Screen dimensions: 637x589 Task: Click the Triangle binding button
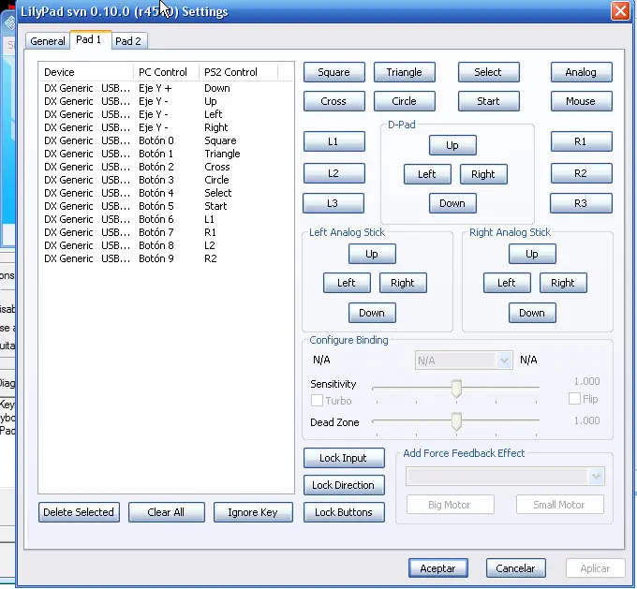405,72
